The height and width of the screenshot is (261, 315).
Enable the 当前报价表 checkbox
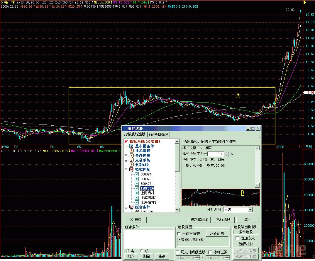[x=179, y=234]
